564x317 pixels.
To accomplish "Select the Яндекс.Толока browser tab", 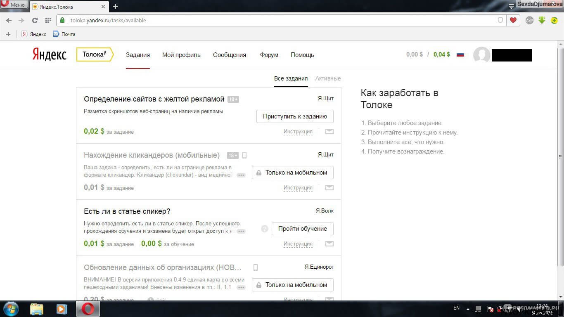I will pyautogui.click(x=69, y=7).
